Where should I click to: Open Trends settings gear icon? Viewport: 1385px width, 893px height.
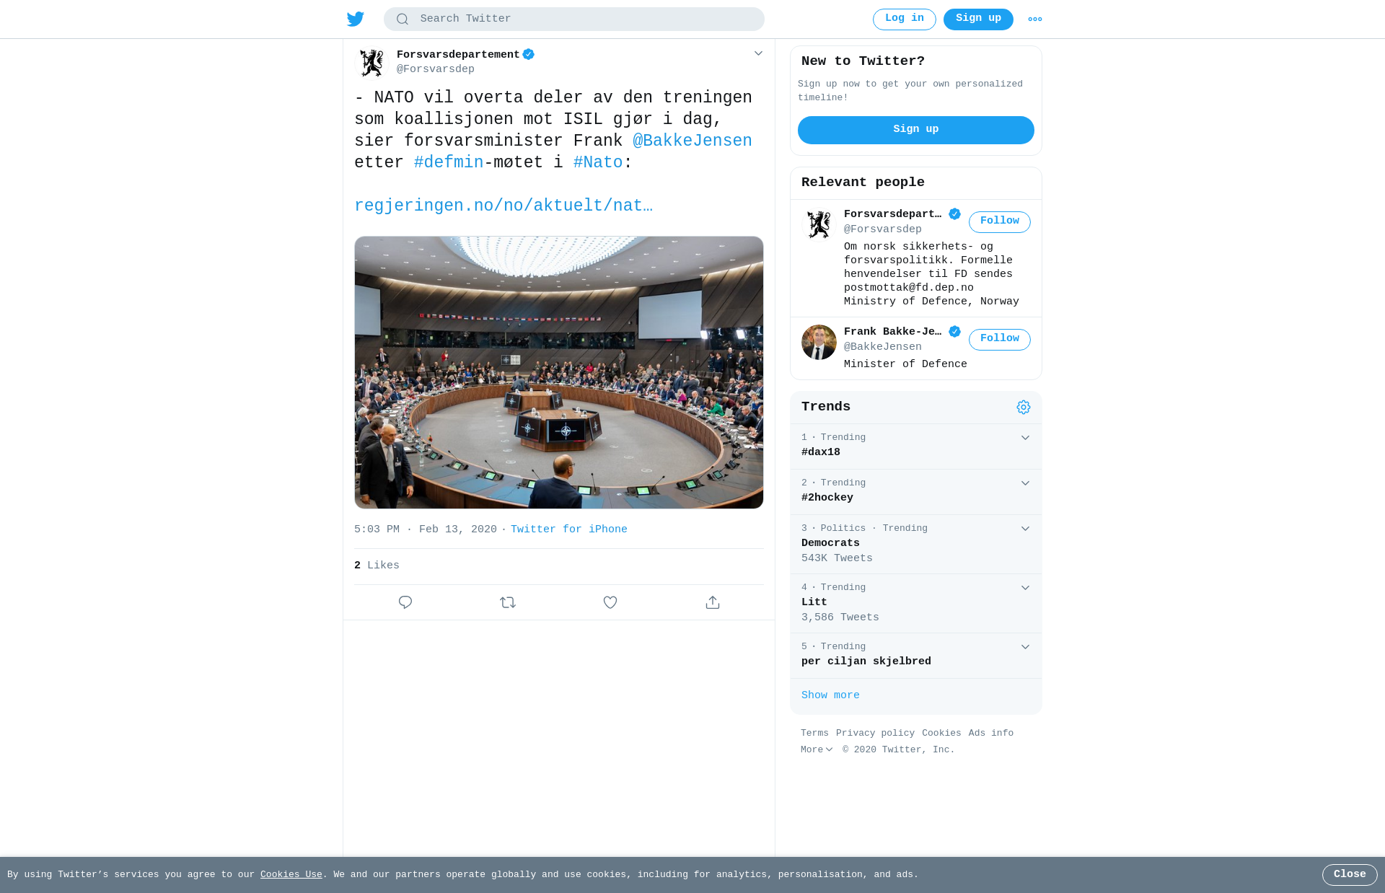[1024, 408]
